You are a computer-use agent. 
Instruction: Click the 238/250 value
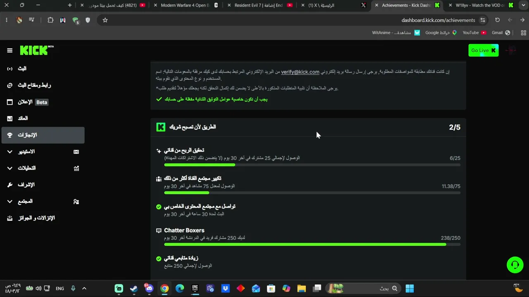click(x=450, y=238)
